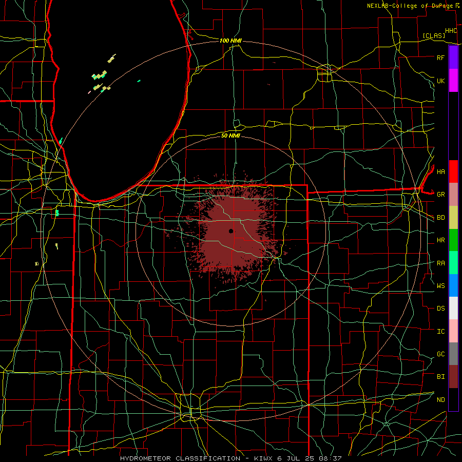Click the 08:37 timestamp
This screenshot has height=462, width=462.
tap(331, 458)
